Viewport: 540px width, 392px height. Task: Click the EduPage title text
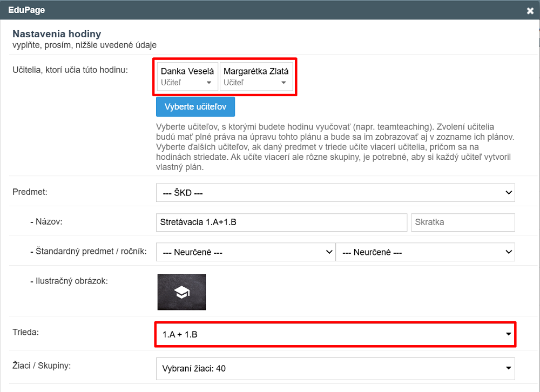[26, 10]
